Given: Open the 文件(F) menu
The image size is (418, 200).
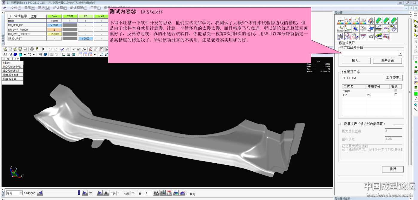Looking at the screenshot, I should click(16, 8).
